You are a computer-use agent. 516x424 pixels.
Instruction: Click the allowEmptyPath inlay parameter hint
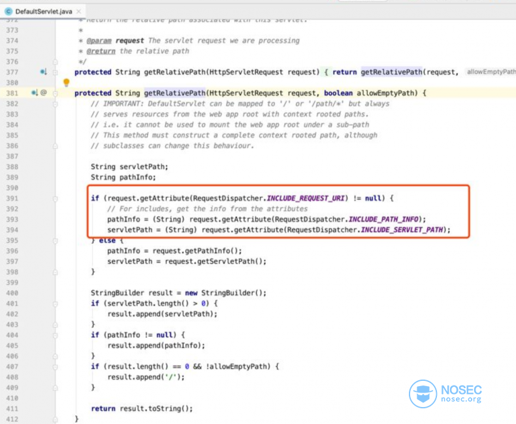491,72
